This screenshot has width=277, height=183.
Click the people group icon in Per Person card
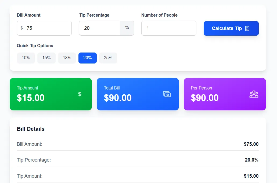point(254,94)
